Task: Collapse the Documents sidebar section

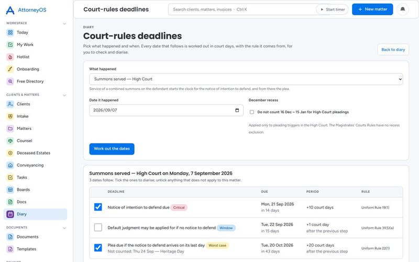Action: (64, 228)
